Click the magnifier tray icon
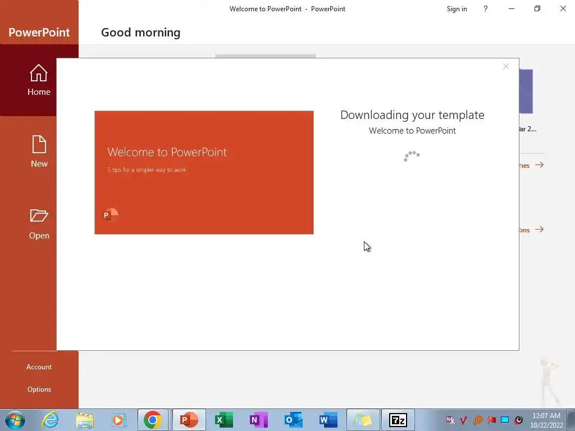This screenshot has width=575, height=431. click(x=478, y=420)
